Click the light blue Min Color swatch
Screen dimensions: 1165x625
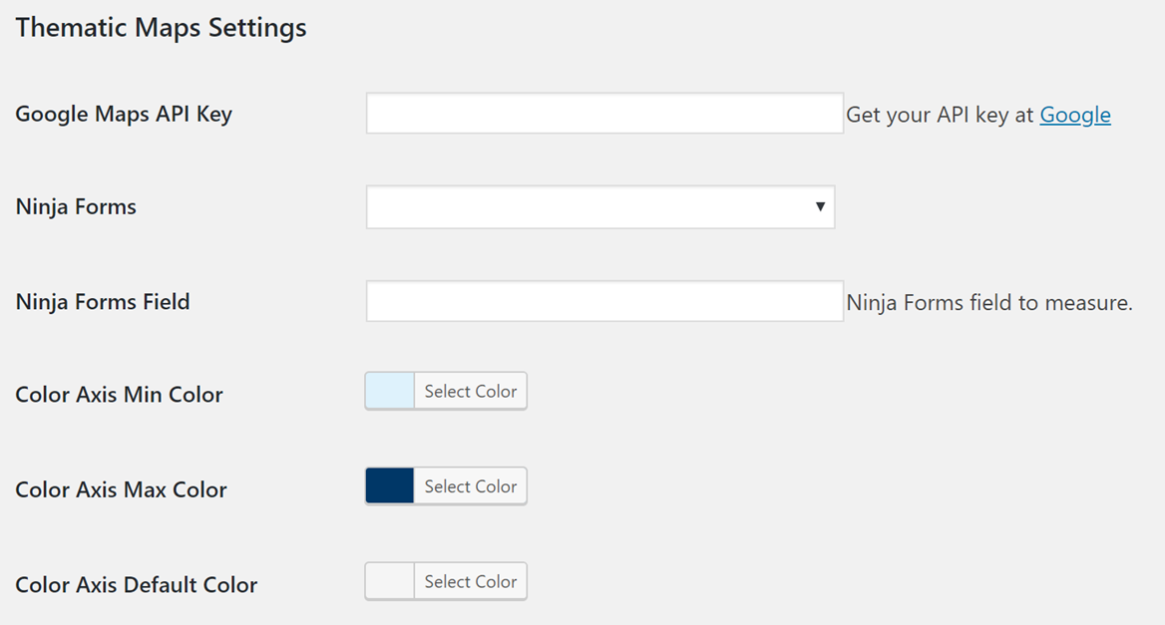click(x=390, y=391)
